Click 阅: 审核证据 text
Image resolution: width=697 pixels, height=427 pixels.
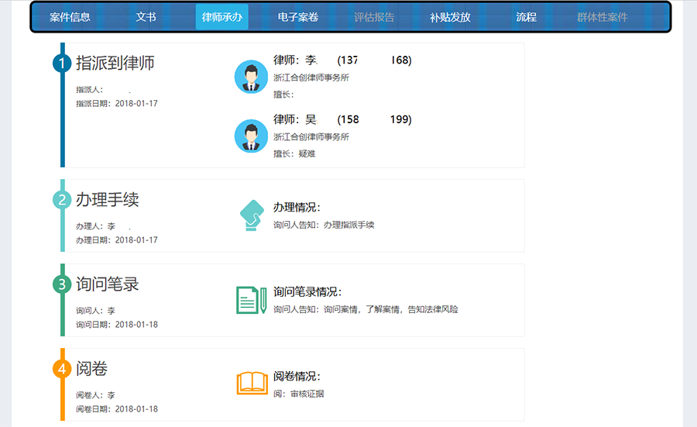point(298,394)
